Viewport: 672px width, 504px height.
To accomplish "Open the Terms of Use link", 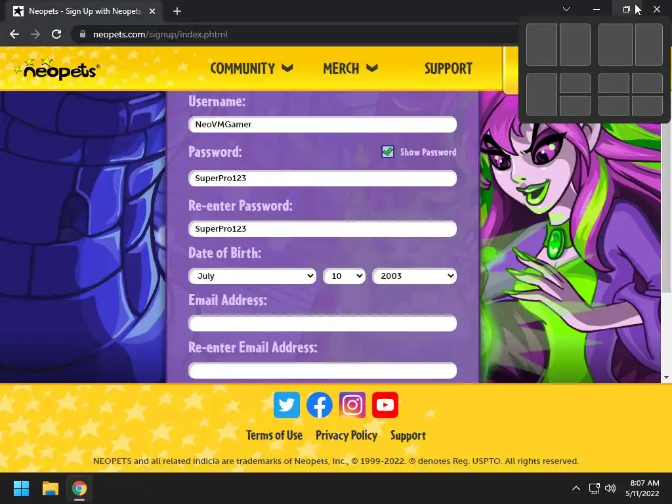I will point(274,436).
